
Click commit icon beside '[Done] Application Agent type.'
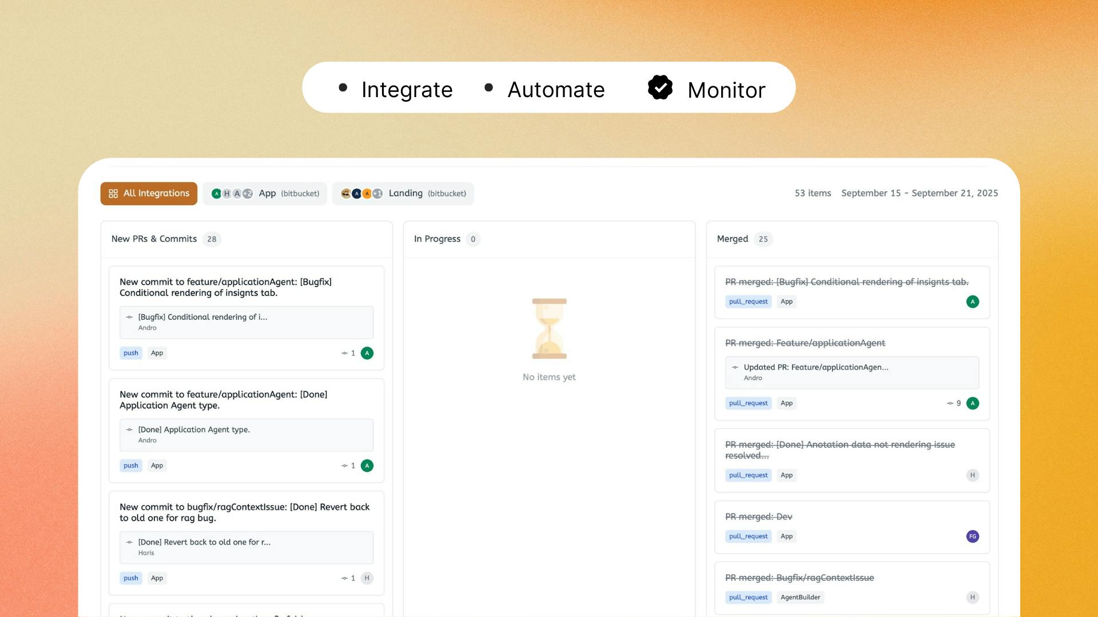tap(129, 430)
